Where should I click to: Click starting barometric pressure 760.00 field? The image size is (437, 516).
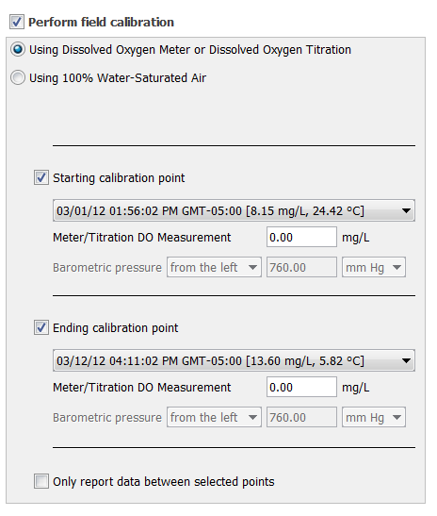(x=301, y=267)
